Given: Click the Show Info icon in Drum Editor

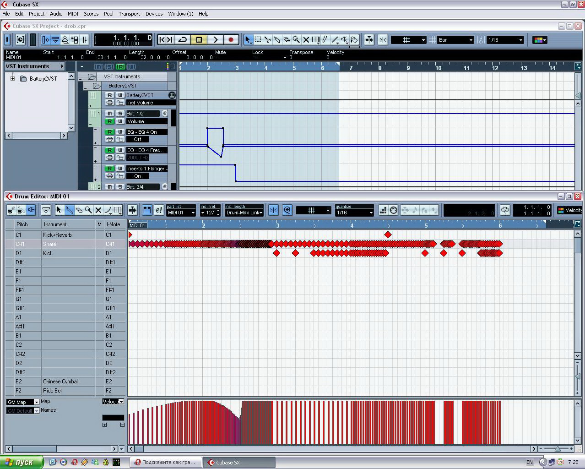Looking at the screenshot, I should (x=46, y=210).
